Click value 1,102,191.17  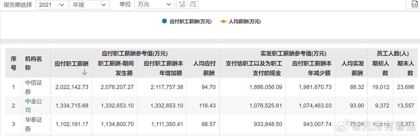click(x=72, y=124)
